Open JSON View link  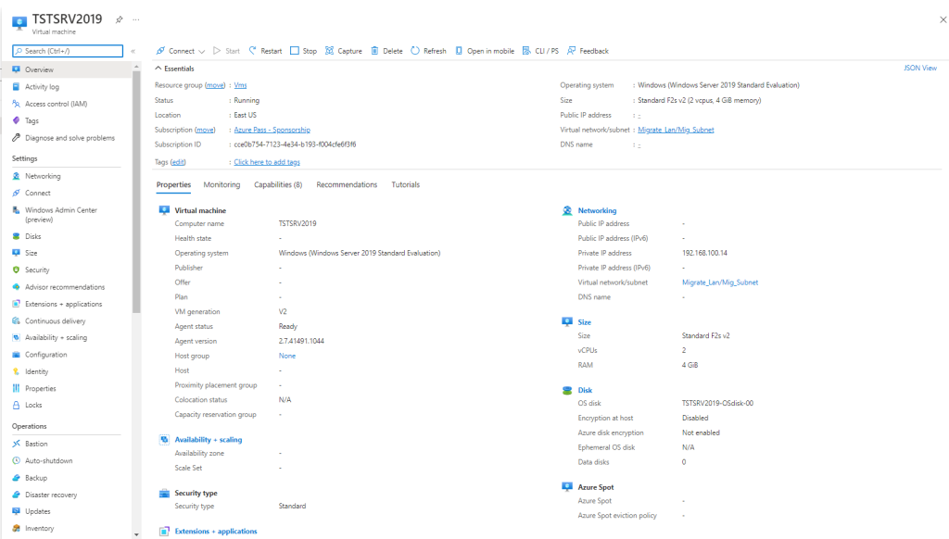pos(920,68)
